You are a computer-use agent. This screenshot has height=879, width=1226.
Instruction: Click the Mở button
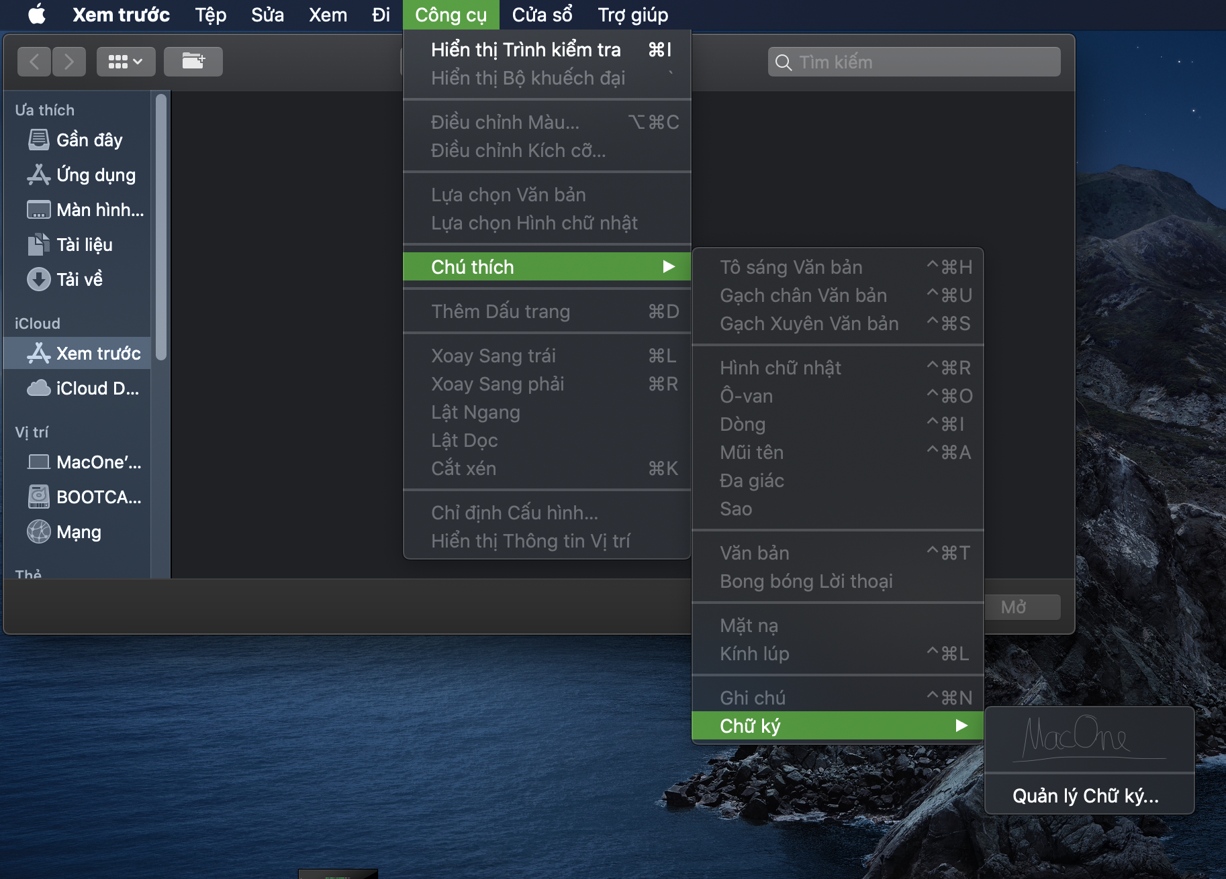coord(1022,607)
